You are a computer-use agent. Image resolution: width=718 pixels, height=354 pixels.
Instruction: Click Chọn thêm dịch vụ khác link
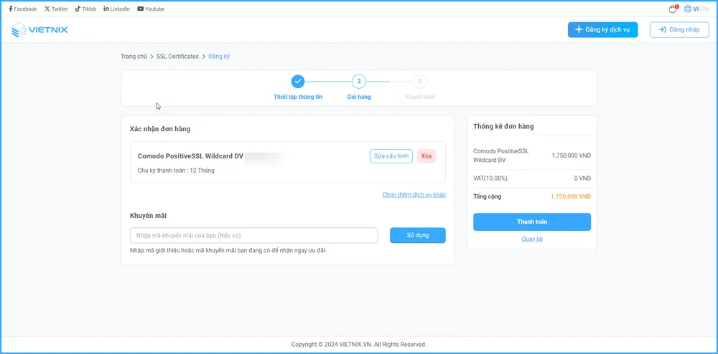point(414,195)
